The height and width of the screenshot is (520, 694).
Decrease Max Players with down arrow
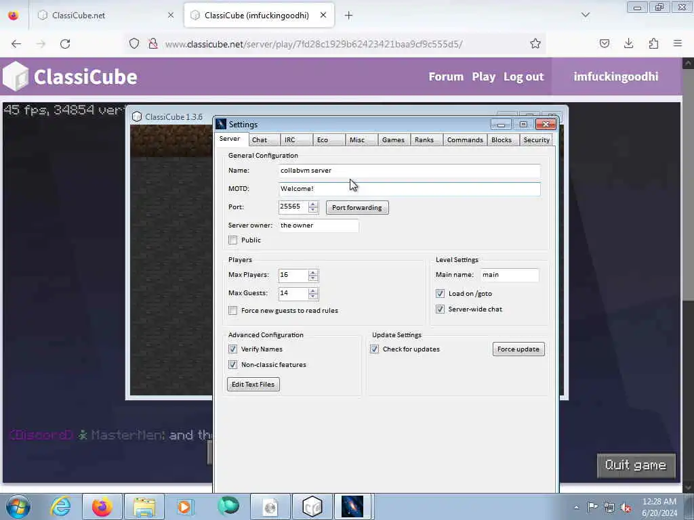313,278
